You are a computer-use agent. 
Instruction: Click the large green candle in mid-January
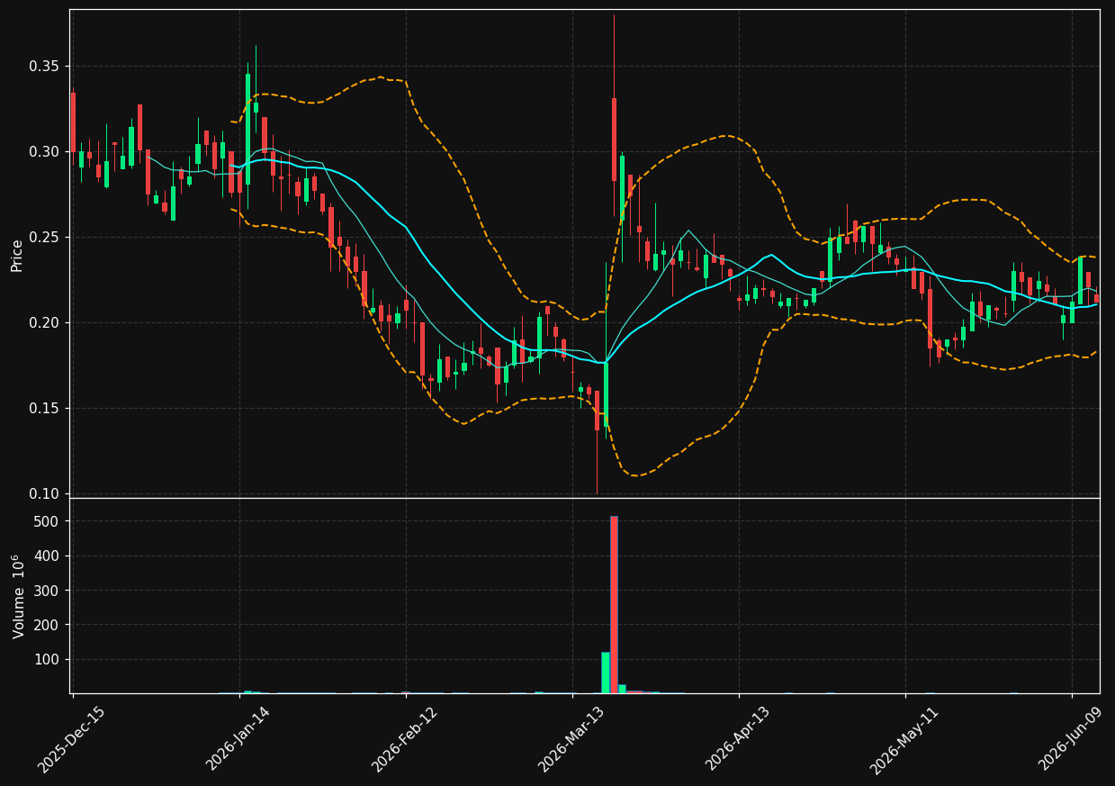[x=247, y=129]
